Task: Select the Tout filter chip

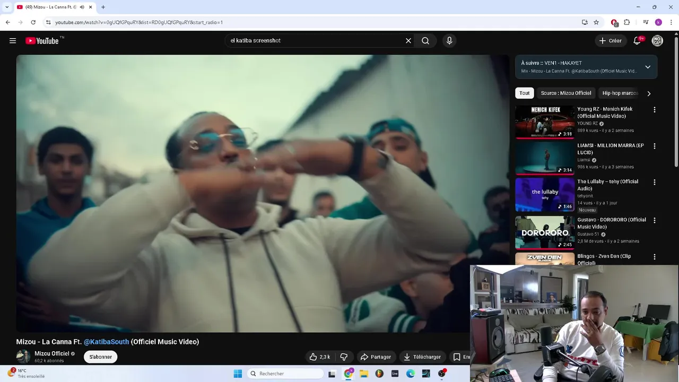Action: 525,93
